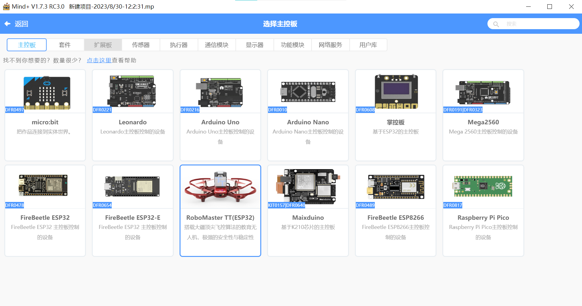Switch to the 传感器 tab
The image size is (582, 306).
click(x=141, y=45)
